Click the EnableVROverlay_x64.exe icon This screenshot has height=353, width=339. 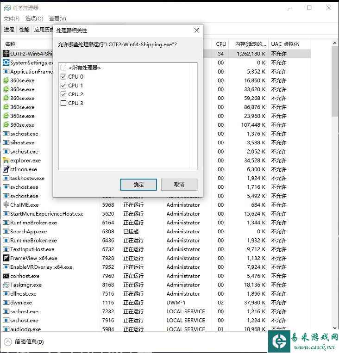[x=6, y=267]
